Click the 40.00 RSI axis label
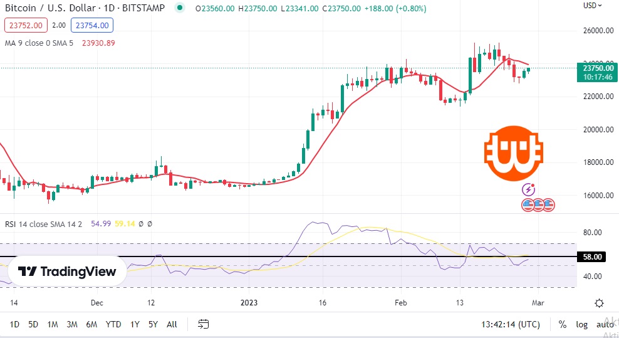 tap(592, 277)
